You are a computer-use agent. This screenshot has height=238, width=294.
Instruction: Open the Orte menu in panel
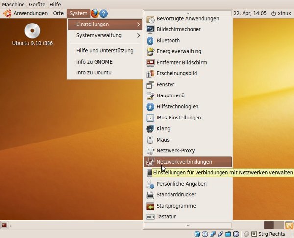coord(58,13)
